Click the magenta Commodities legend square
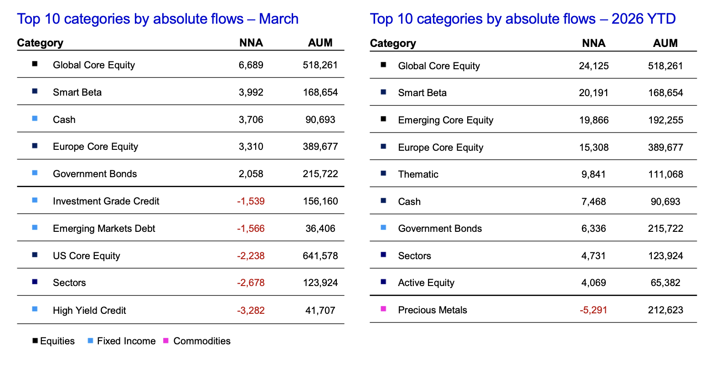 [165, 340]
